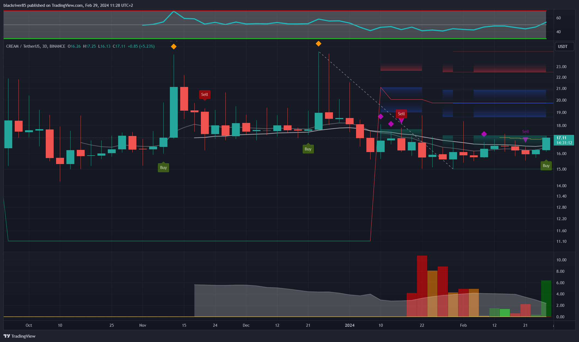The height and width of the screenshot is (342, 579).
Task: Click the 2024 label on the time axis
Action: [x=350, y=325]
